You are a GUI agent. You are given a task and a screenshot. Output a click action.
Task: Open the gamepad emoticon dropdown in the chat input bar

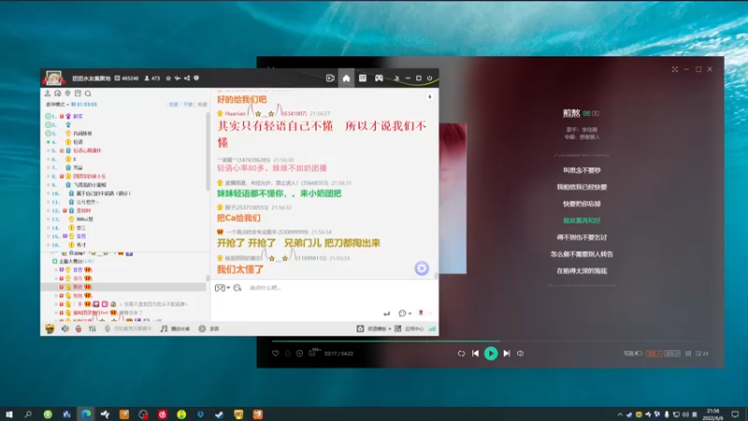click(x=223, y=288)
